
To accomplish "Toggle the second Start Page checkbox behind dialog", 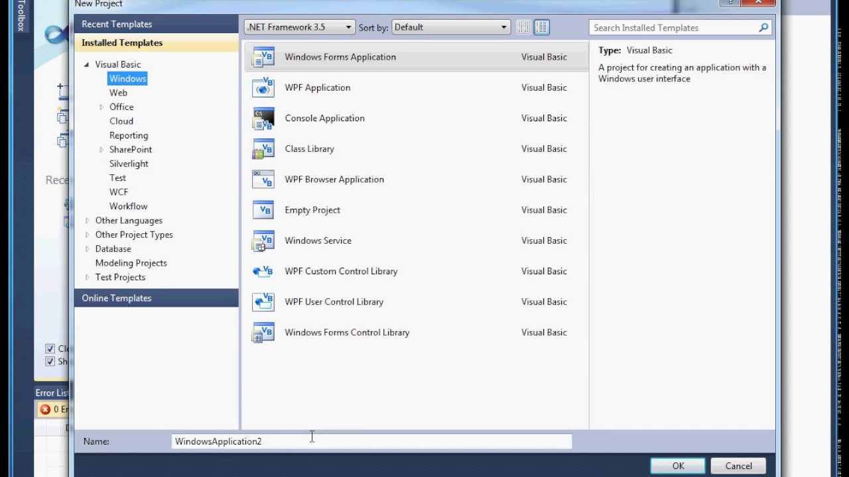I will (50, 362).
